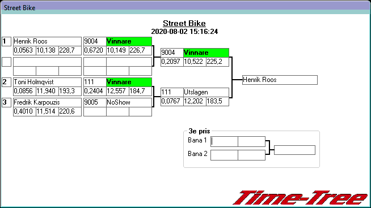This screenshot has width=371, height=208.
Task: Select the Fredrik Karpouzis name field
Action: 47,102
